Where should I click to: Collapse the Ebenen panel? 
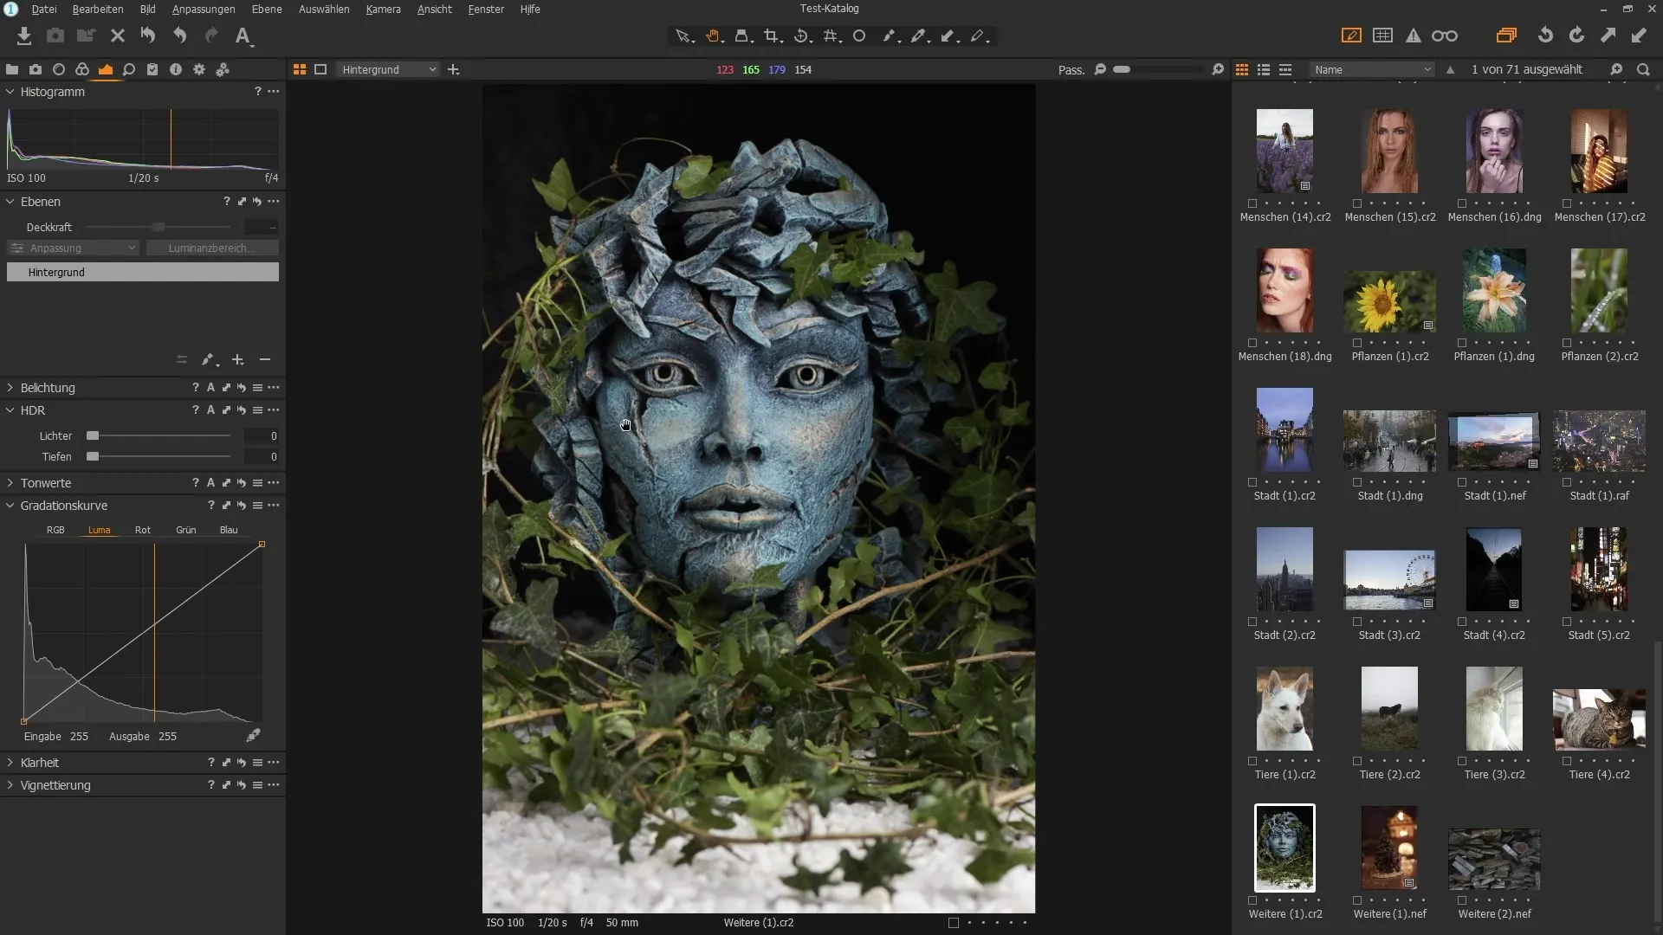[10, 201]
